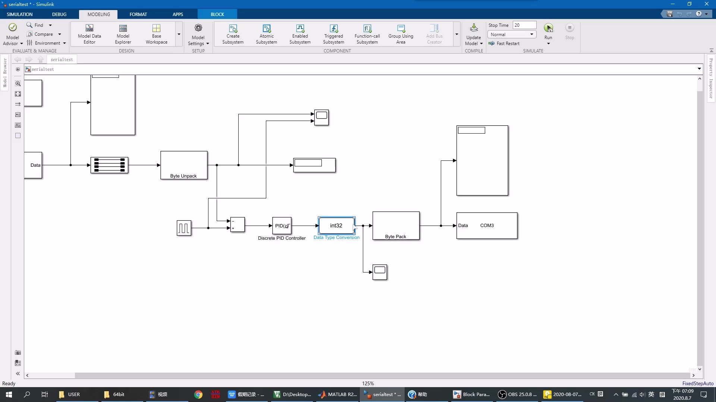Open the Base Workspace

(x=156, y=33)
